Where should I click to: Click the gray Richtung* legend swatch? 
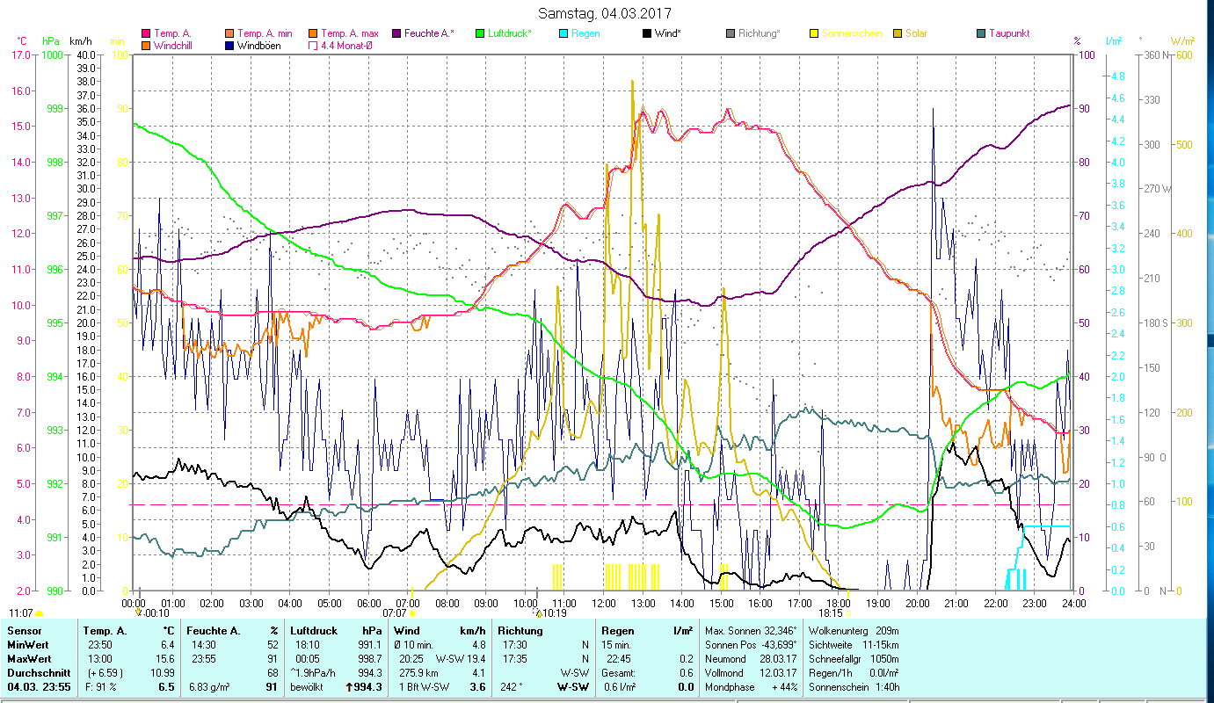click(x=730, y=33)
